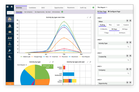Go to Companies in the sidebar
Image resolution: width=139 pixels, height=92 pixels.
point(10,26)
